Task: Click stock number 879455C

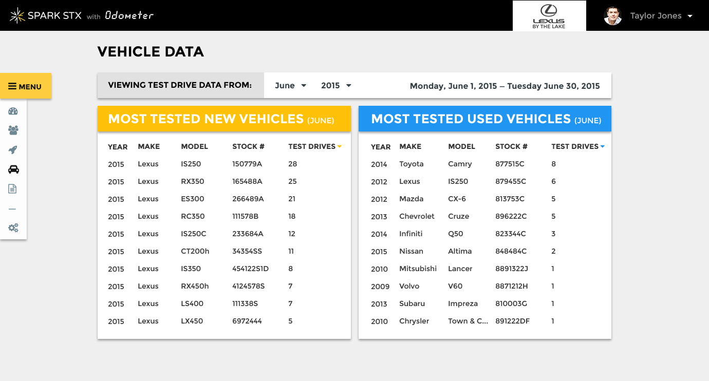Action: pyautogui.click(x=511, y=181)
